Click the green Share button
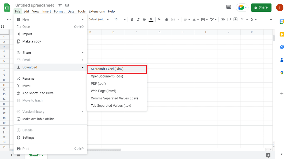The image size is (286, 159). click(x=261, y=8)
